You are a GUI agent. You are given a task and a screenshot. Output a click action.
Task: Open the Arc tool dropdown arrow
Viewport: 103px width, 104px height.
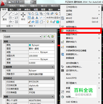coord(13,14)
